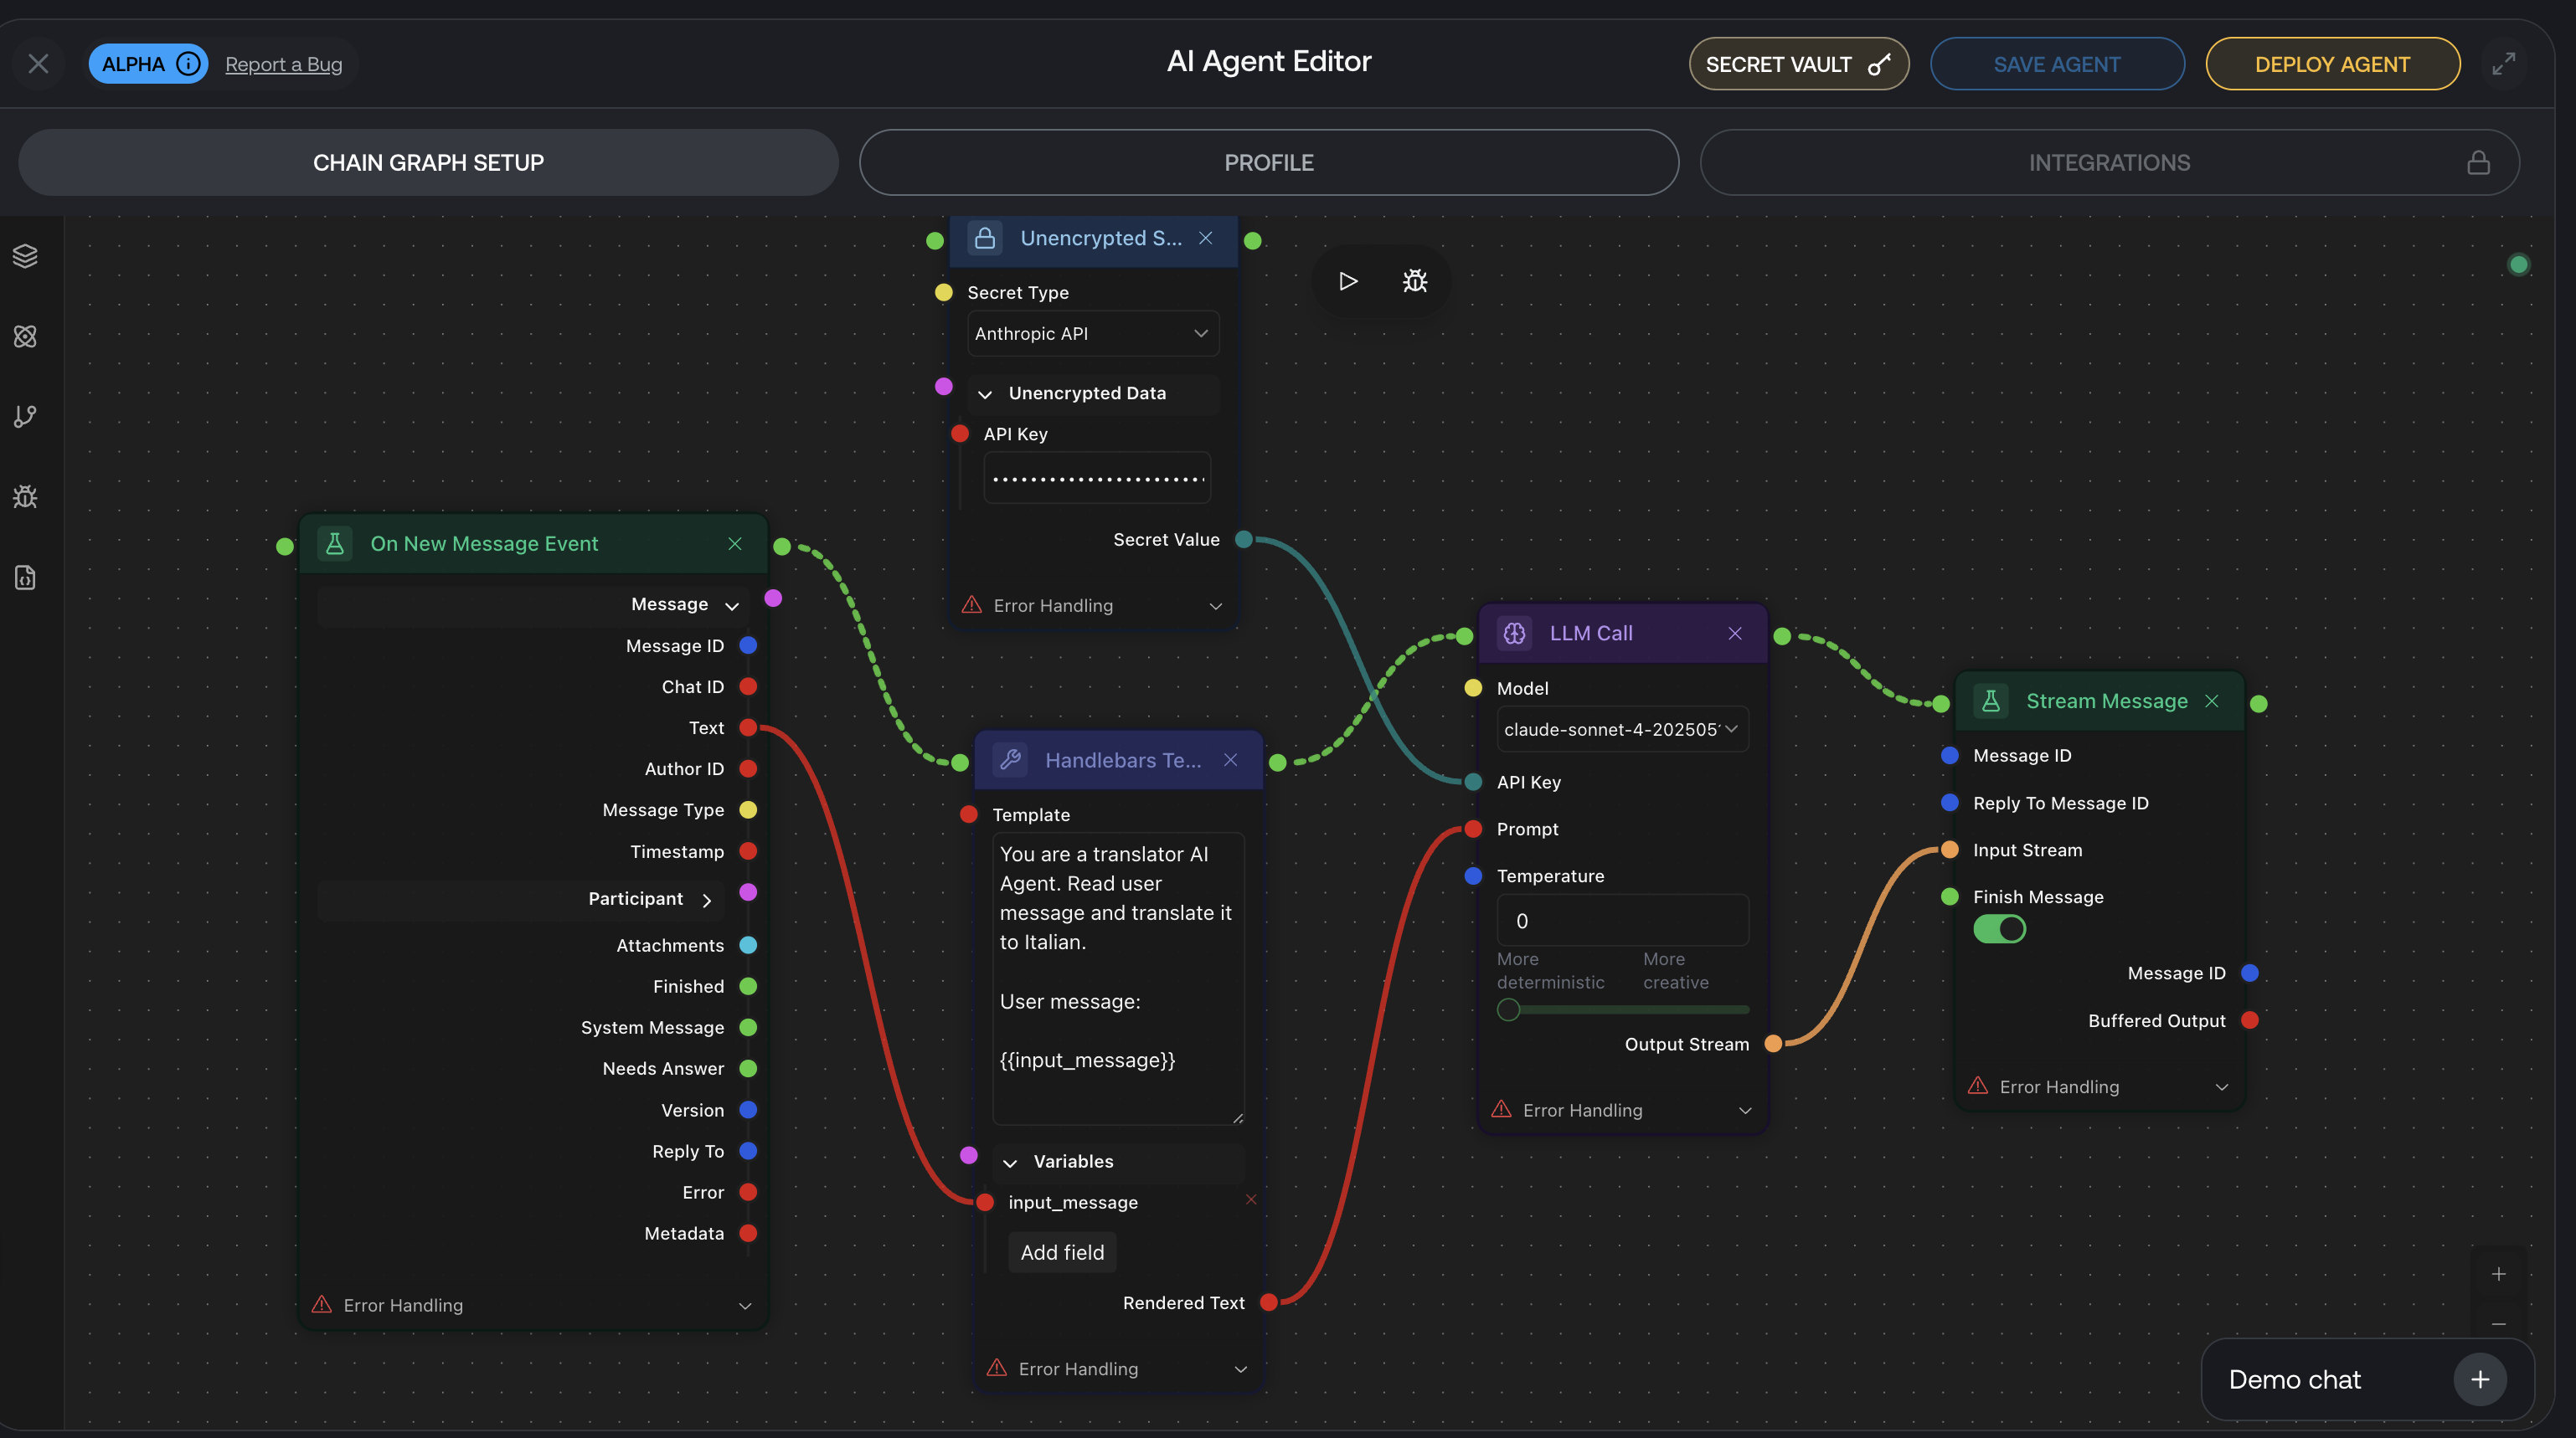Click the Temperature slider handle
Image resolution: width=2576 pixels, height=1438 pixels.
pos(1508,1009)
